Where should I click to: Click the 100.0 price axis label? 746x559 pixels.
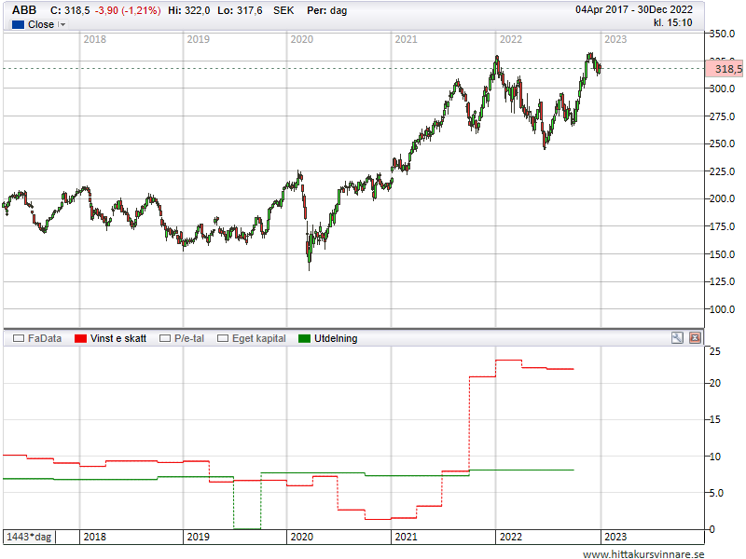click(x=722, y=309)
